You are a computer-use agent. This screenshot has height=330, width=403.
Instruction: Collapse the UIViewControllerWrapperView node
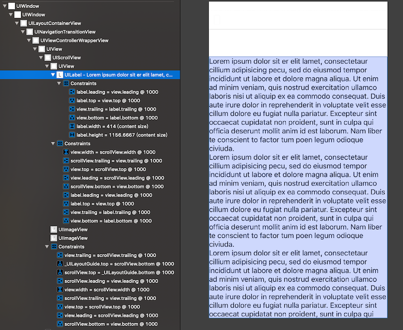29,41
